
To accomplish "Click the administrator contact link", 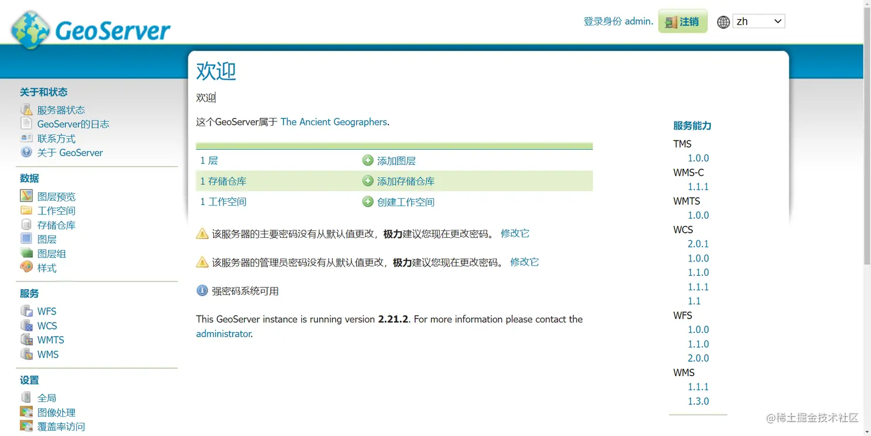I will 224,333.
